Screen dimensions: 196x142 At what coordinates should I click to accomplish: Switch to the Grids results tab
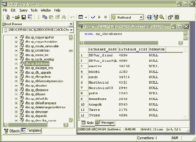87,123
